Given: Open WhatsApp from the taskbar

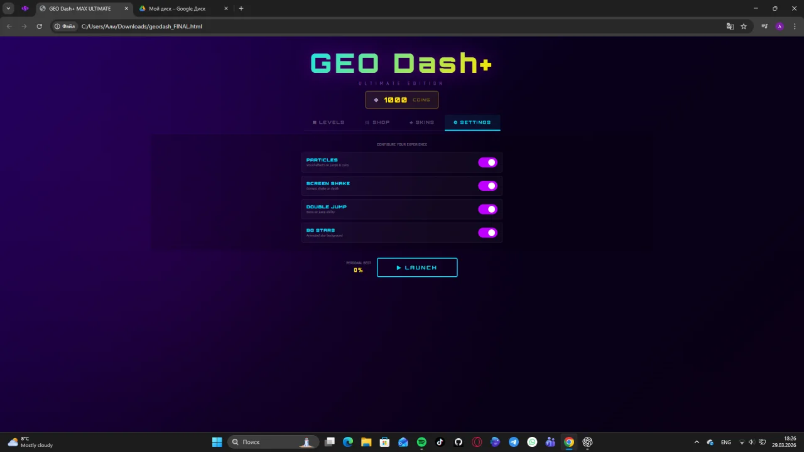Looking at the screenshot, I should click(532, 442).
